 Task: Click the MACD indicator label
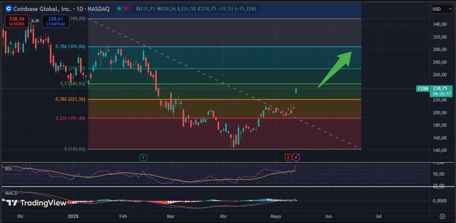11,193
